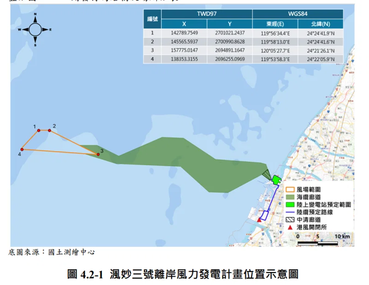Click table cell '119°53'58.3"E'
The image size is (369, 285).
[x=275, y=59]
